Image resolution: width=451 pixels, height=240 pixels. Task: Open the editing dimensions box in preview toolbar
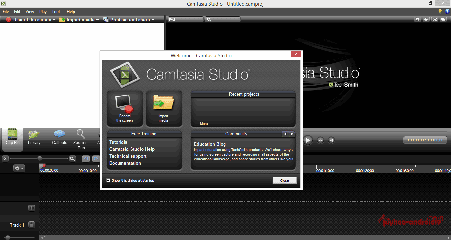point(186,20)
